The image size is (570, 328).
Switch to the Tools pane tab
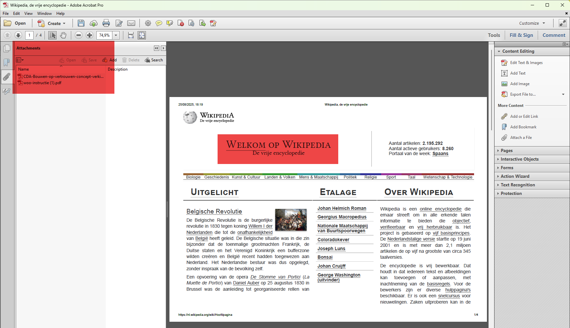[494, 35]
